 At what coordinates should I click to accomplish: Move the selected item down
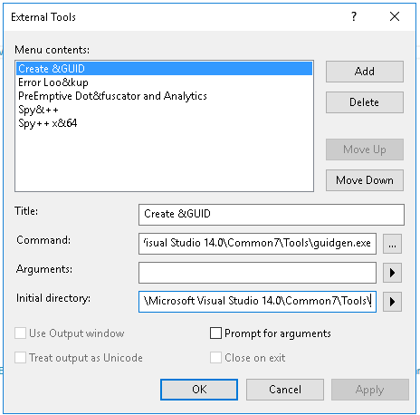point(365,180)
